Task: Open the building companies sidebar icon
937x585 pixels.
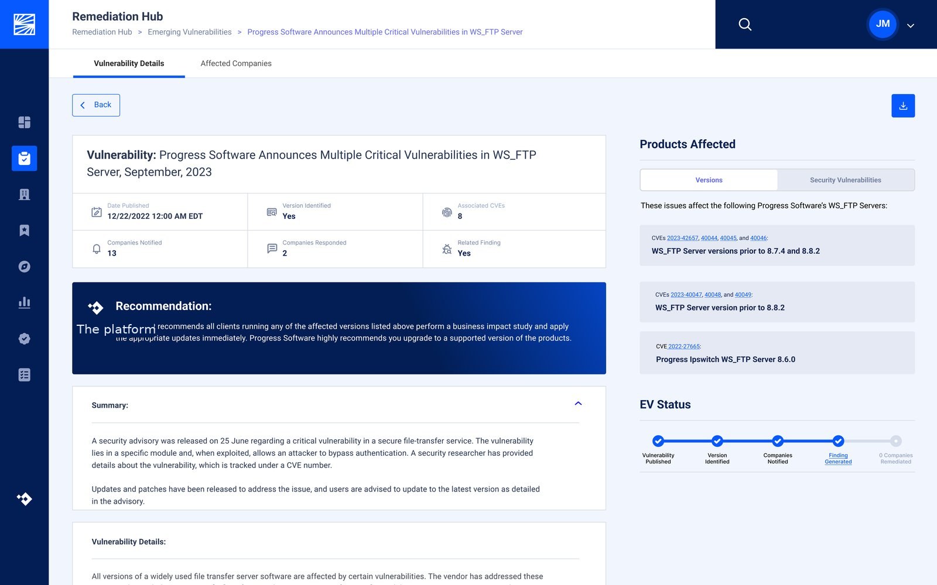Action: pyautogui.click(x=24, y=194)
